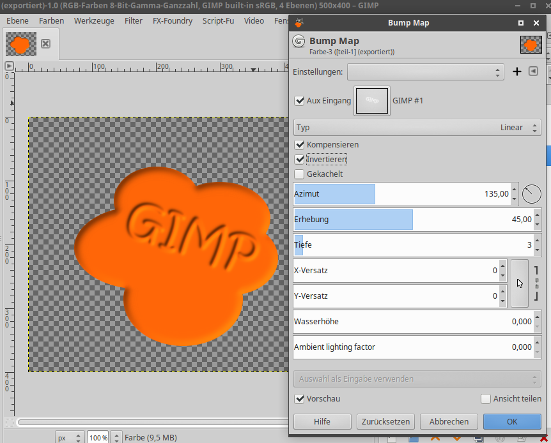This screenshot has width=551, height=443.
Task: Toggle the X/Y offset chain link icon
Action: pyautogui.click(x=536, y=283)
